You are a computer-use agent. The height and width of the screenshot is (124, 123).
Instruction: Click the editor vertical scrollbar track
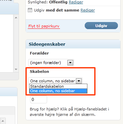(x=16, y=43)
